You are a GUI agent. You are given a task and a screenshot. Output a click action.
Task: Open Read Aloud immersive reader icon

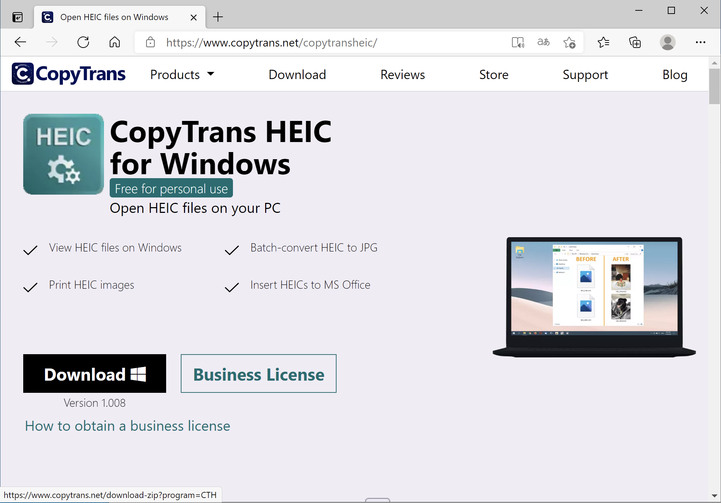[518, 42]
